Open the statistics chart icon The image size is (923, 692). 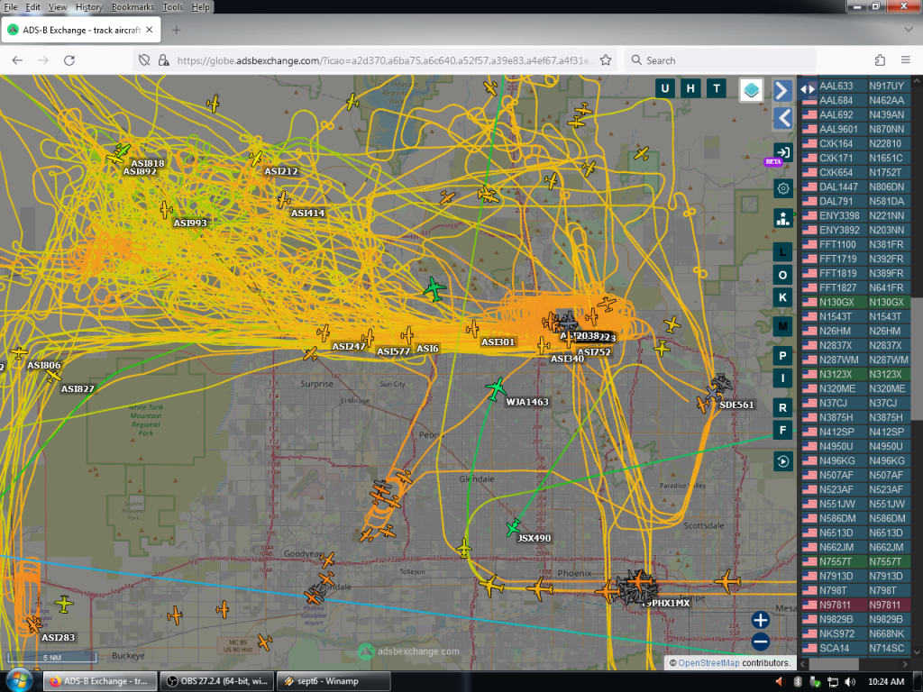coord(783,218)
